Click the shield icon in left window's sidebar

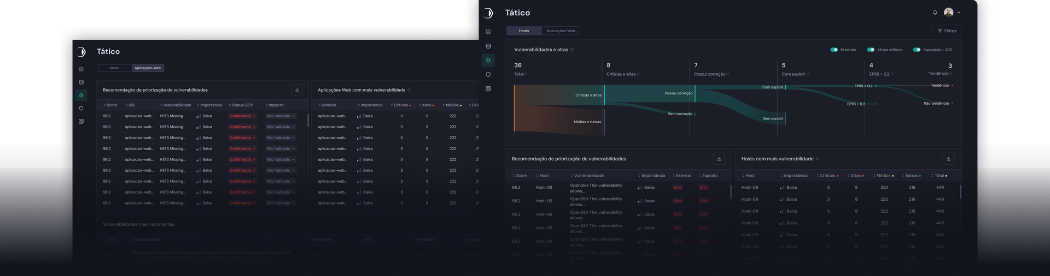[81, 109]
